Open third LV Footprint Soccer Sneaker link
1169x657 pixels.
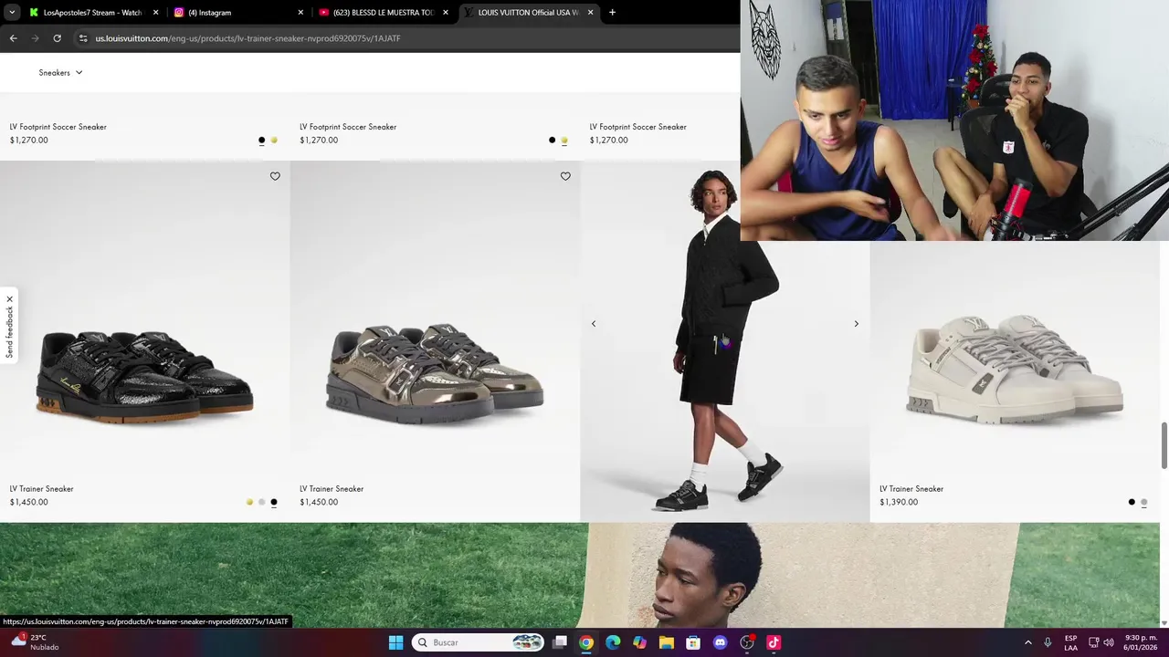pos(637,127)
